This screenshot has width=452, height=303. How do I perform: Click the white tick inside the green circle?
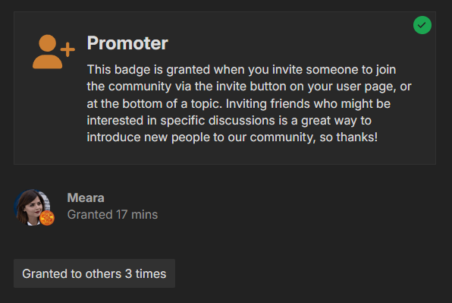422,25
